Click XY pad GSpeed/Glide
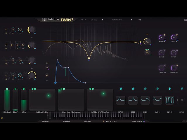 coord(42,100)
